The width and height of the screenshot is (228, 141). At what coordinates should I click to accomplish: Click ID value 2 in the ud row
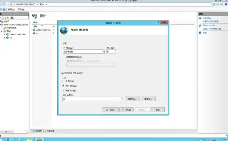click(53, 33)
